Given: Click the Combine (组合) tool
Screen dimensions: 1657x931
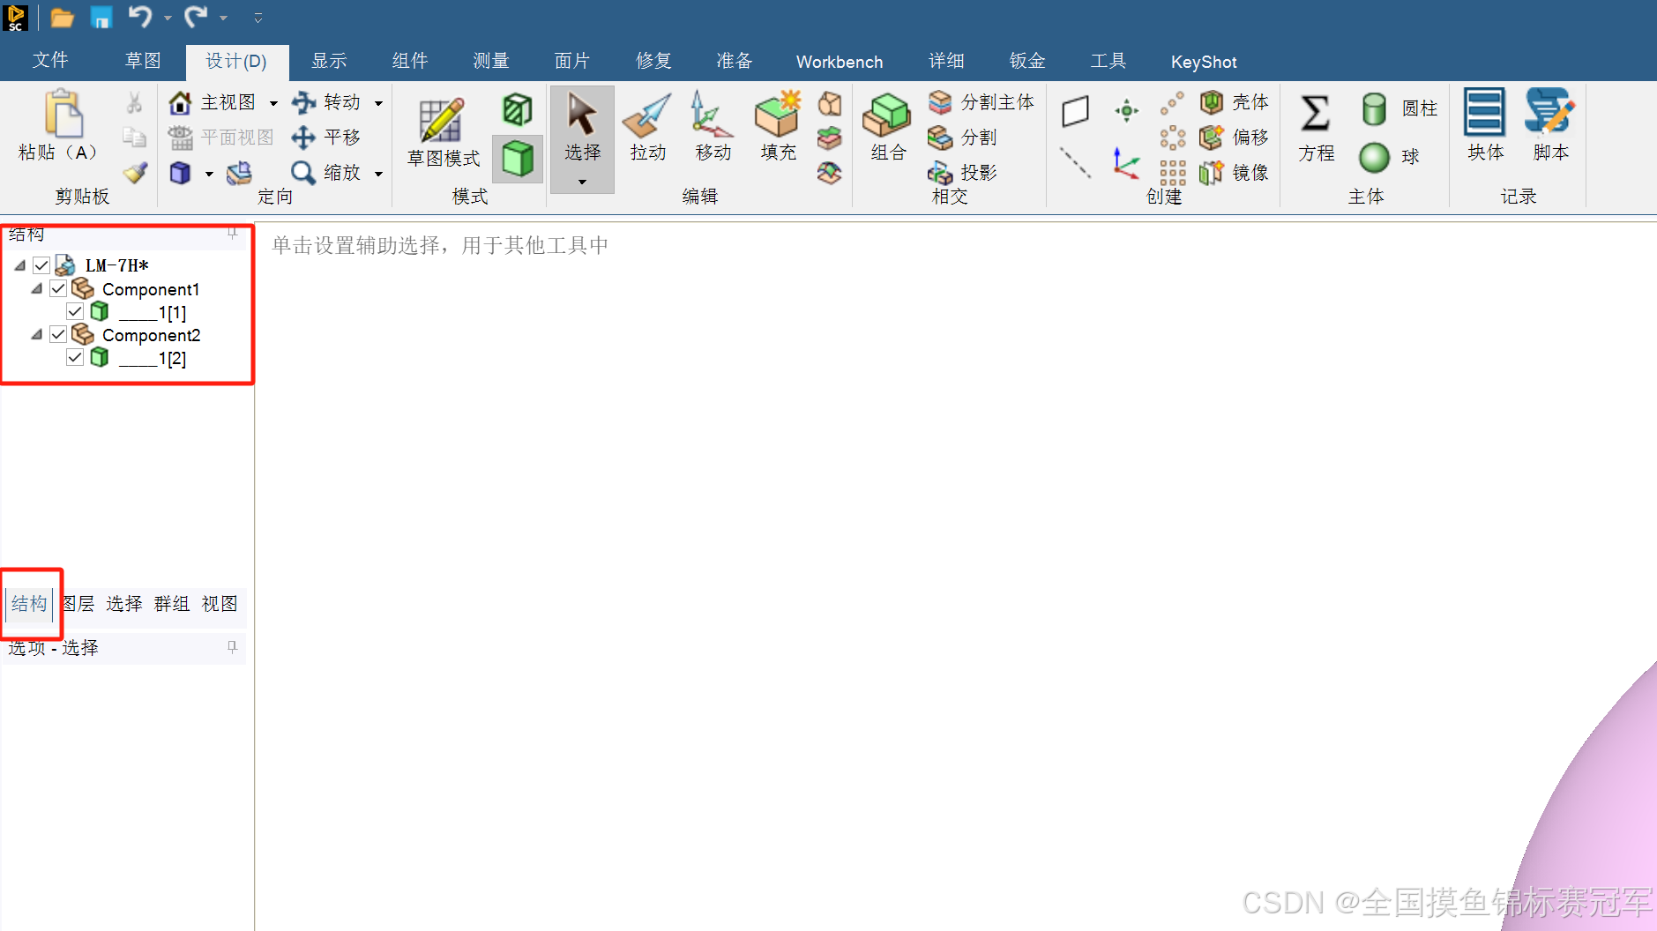Looking at the screenshot, I should (x=888, y=128).
